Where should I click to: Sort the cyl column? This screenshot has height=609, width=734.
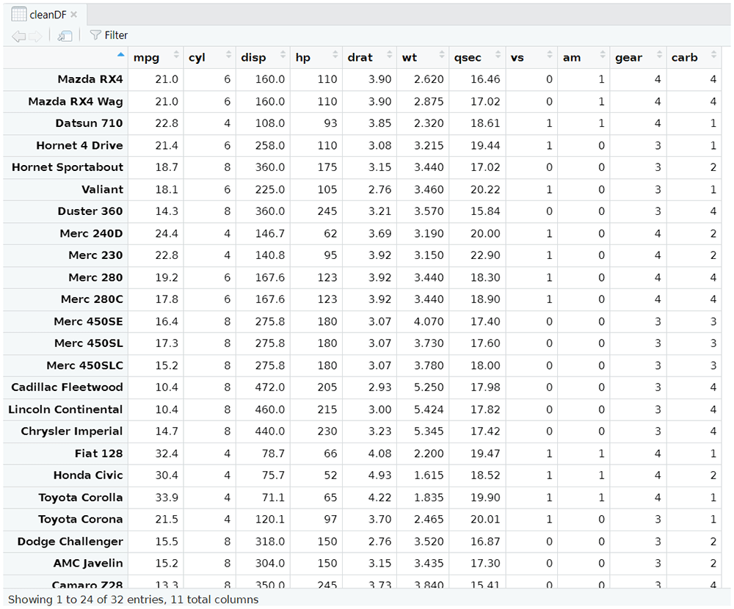[228, 55]
